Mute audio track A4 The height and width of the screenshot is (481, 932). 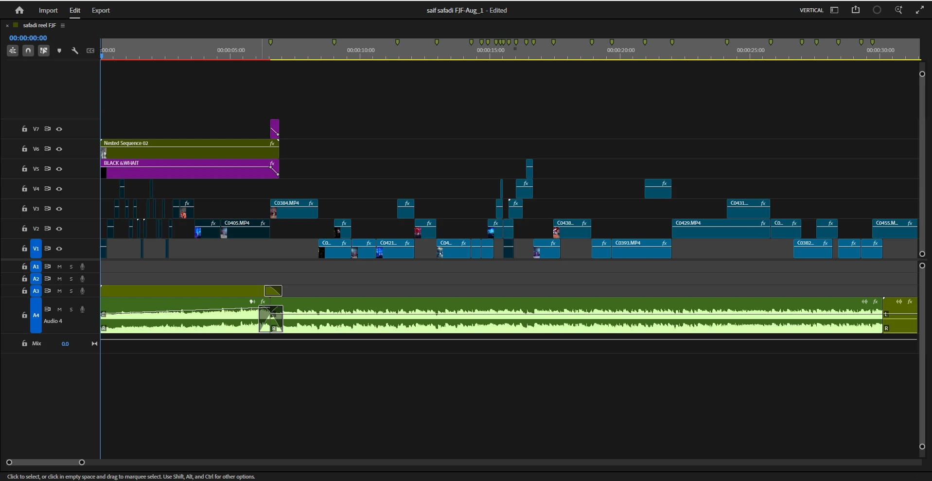pos(59,310)
